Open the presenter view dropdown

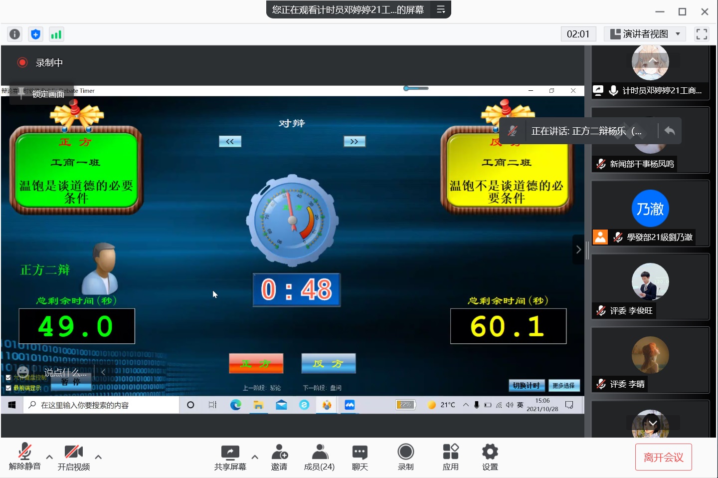(645, 34)
